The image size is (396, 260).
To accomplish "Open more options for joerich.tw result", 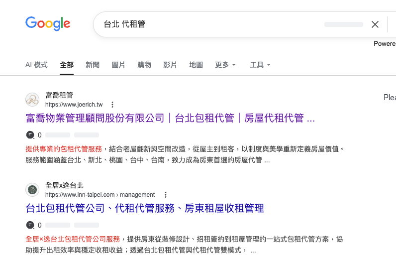I will pyautogui.click(x=112, y=105).
